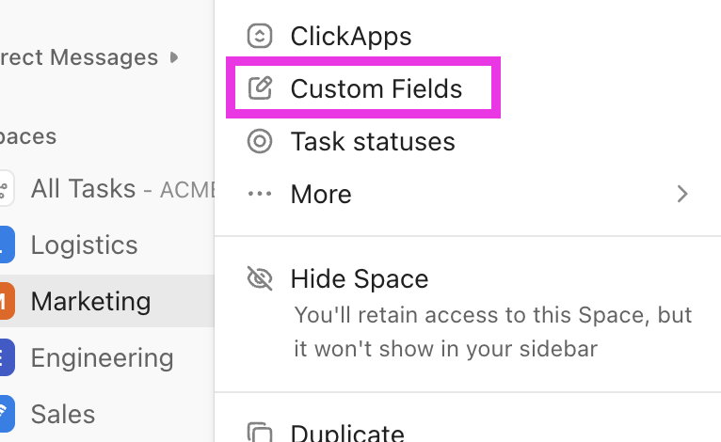The image size is (721, 442).
Task: Click the Engineering space icon
Action: pos(6,358)
